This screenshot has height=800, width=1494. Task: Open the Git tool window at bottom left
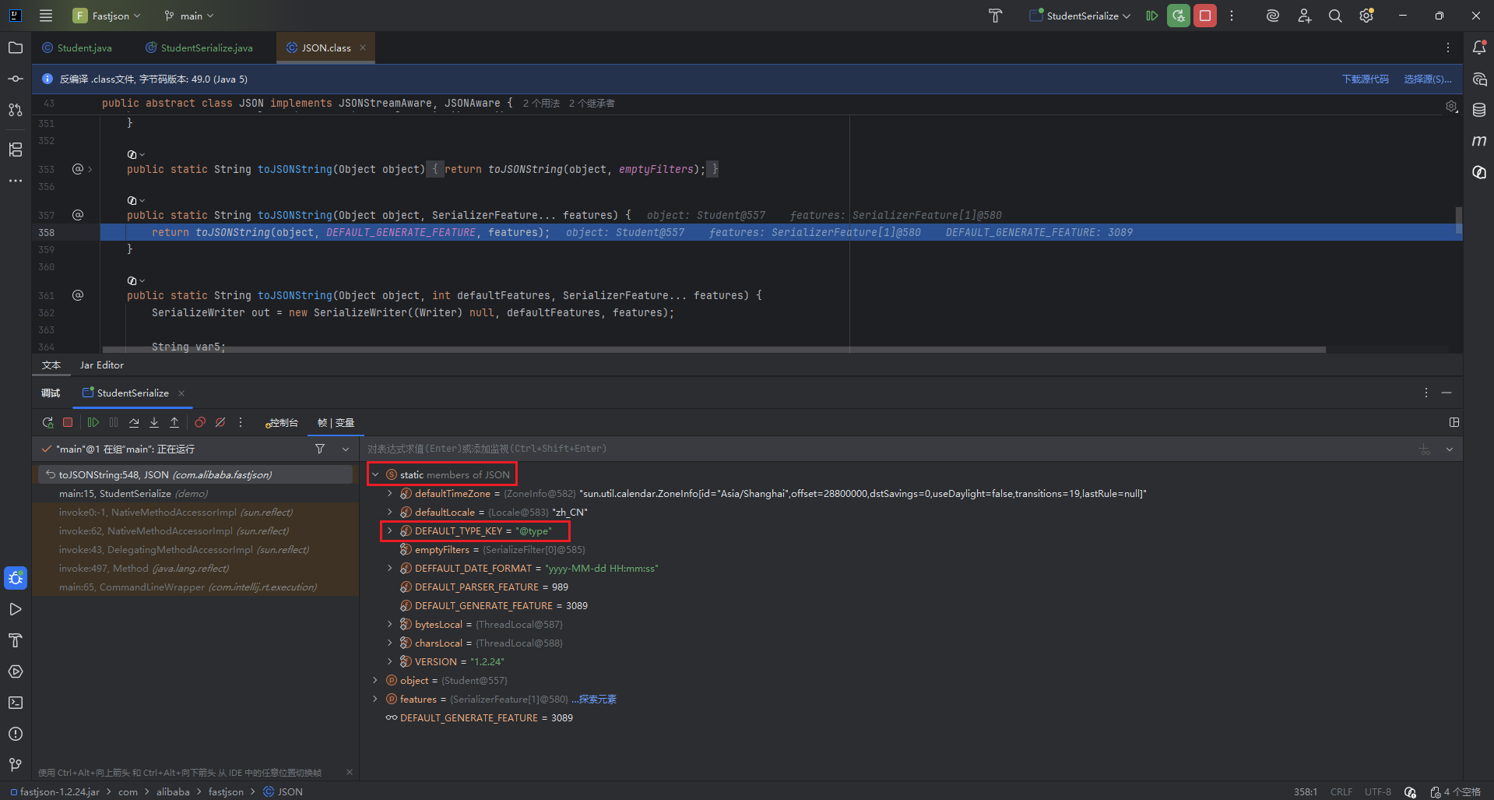(x=16, y=765)
